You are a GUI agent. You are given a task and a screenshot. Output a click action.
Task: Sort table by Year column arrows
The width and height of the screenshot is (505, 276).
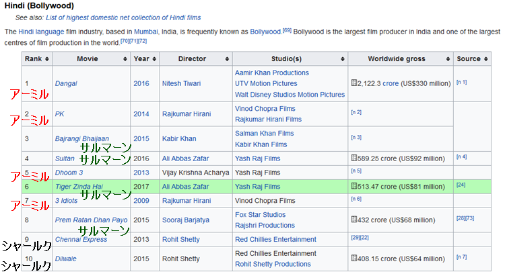154,59
